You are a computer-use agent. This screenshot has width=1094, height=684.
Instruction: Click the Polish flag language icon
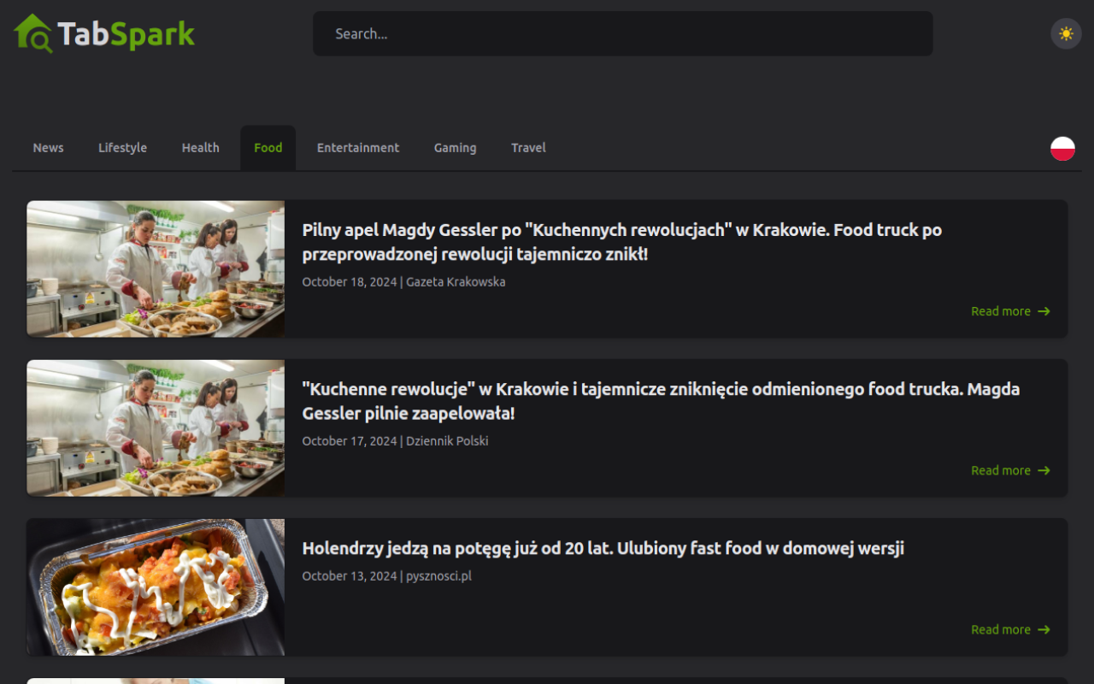(x=1062, y=147)
